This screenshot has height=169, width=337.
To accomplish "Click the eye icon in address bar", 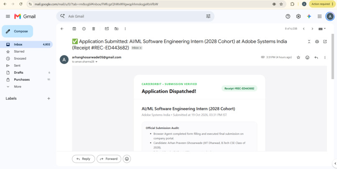I will [274, 4].
